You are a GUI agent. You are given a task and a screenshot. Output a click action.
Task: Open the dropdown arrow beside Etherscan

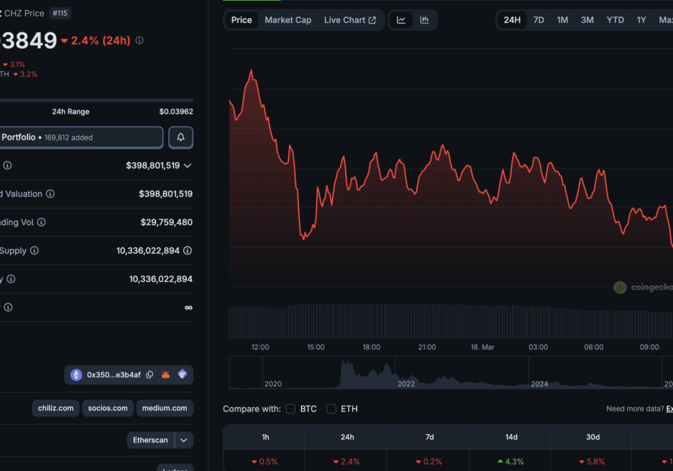pyautogui.click(x=184, y=440)
